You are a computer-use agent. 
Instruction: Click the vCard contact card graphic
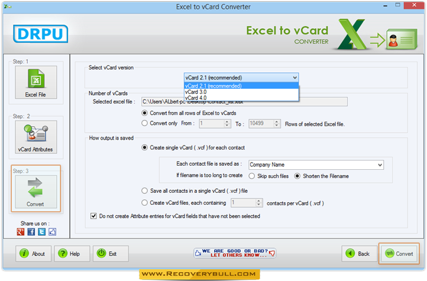402,39
